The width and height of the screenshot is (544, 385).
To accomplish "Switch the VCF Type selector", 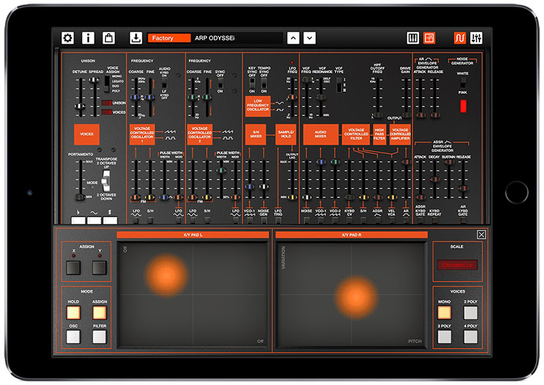I will pos(339,85).
